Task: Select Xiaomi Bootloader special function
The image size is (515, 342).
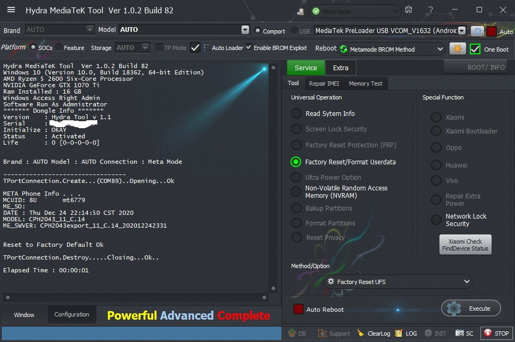Action: [436, 131]
